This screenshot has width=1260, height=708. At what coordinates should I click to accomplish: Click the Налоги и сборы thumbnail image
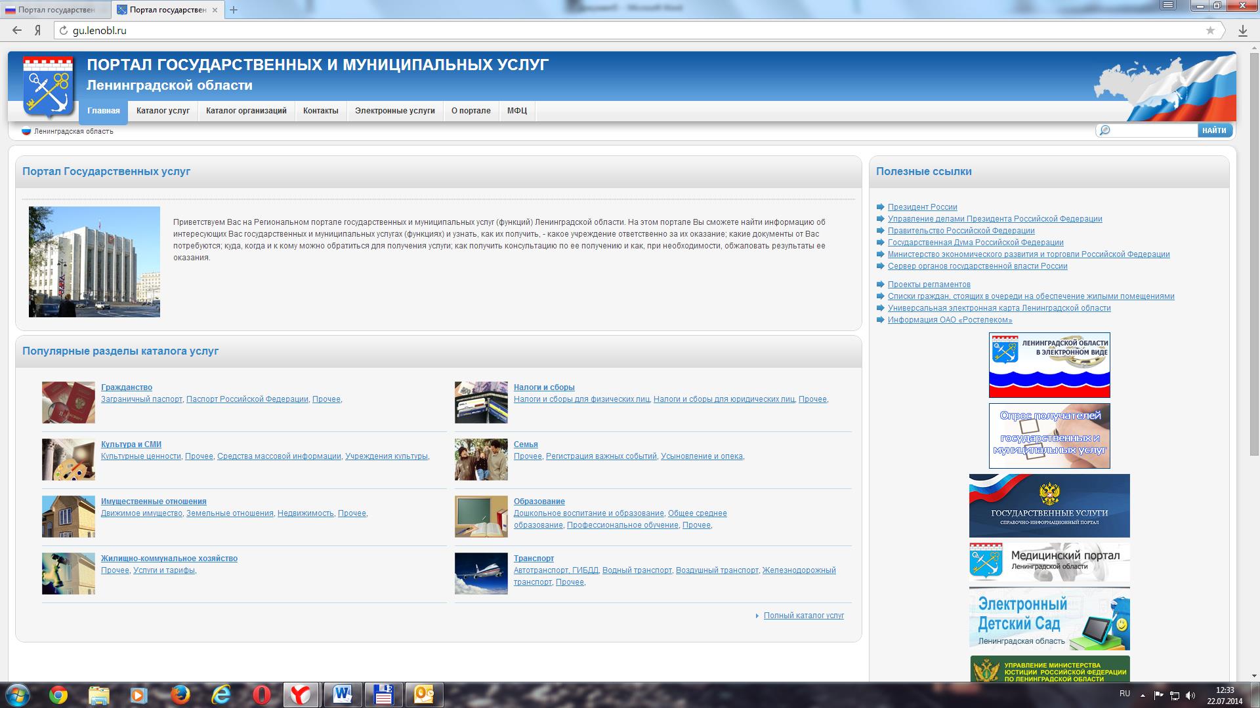(481, 403)
